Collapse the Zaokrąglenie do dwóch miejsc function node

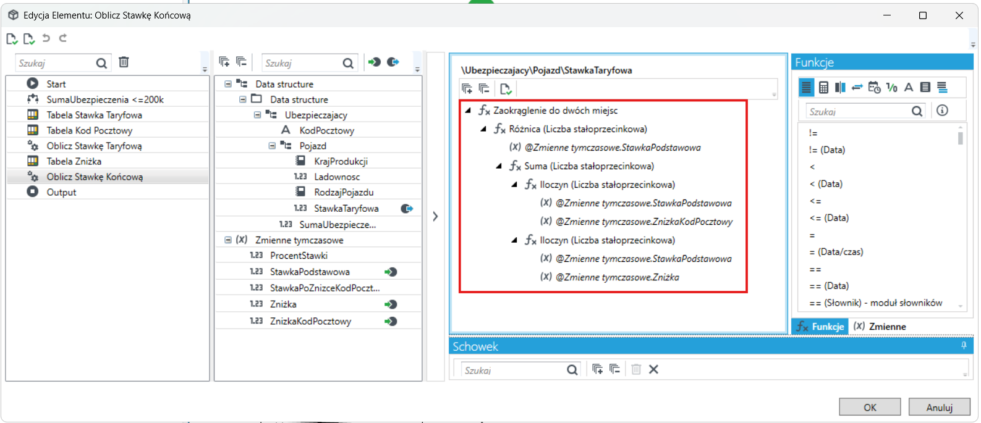click(x=468, y=111)
